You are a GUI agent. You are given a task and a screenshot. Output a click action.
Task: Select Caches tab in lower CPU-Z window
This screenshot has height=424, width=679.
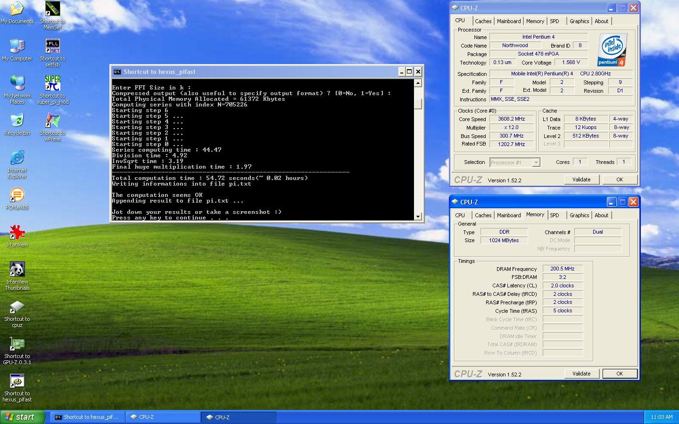pos(483,215)
